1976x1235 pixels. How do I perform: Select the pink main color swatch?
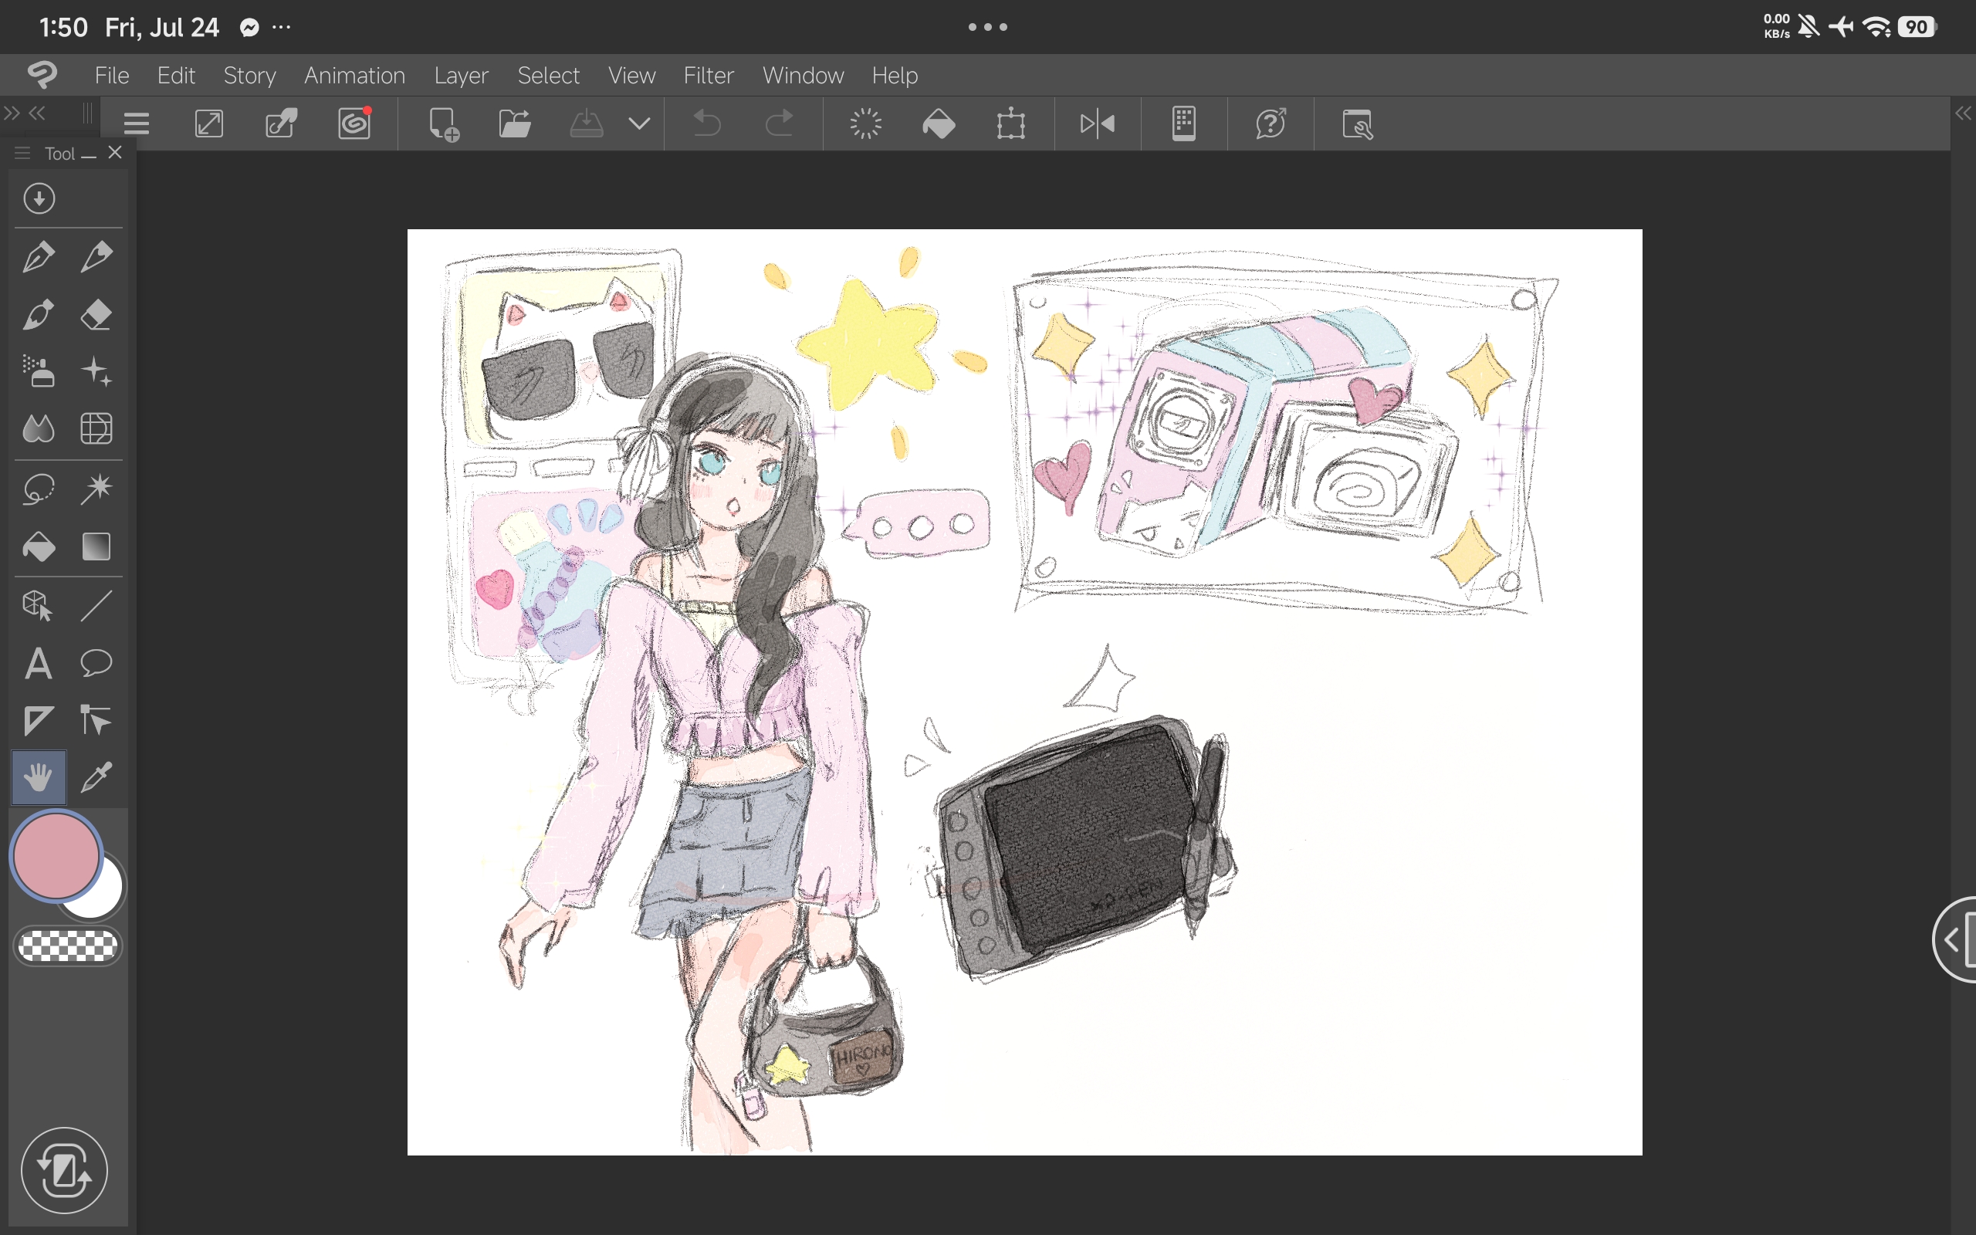tap(56, 856)
